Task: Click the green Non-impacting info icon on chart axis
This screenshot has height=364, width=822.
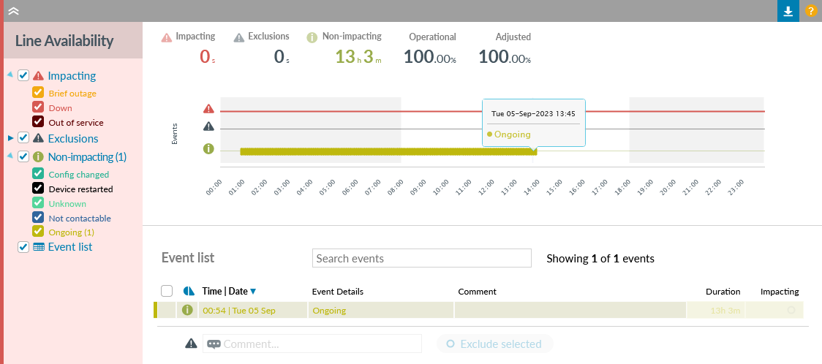Action: pyautogui.click(x=208, y=148)
